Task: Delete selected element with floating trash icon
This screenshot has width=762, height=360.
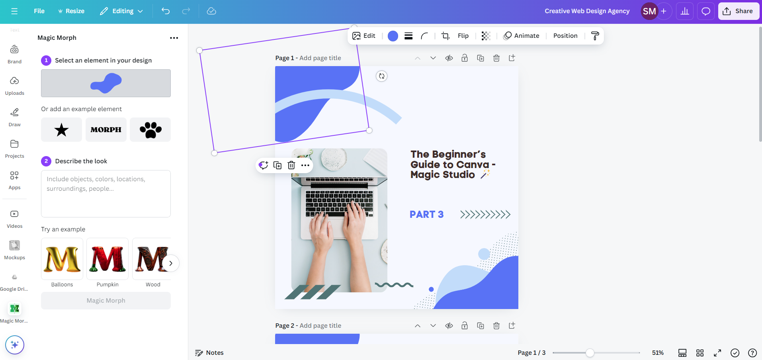Action: tap(291, 165)
